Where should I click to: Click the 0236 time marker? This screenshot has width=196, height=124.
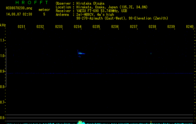[x=115, y=27]
